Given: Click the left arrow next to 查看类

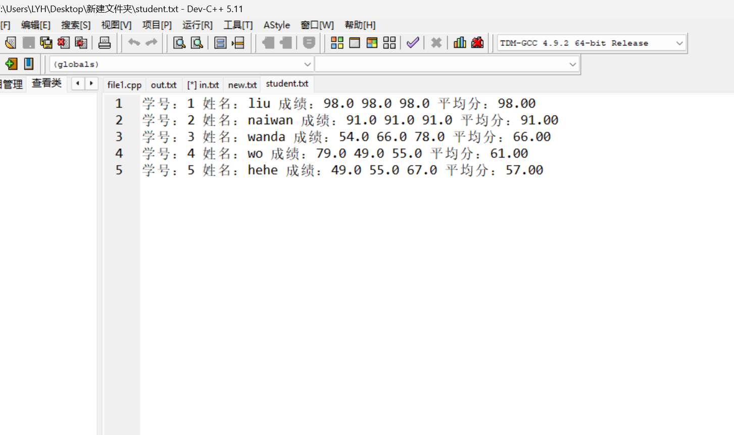Looking at the screenshot, I should (x=78, y=83).
